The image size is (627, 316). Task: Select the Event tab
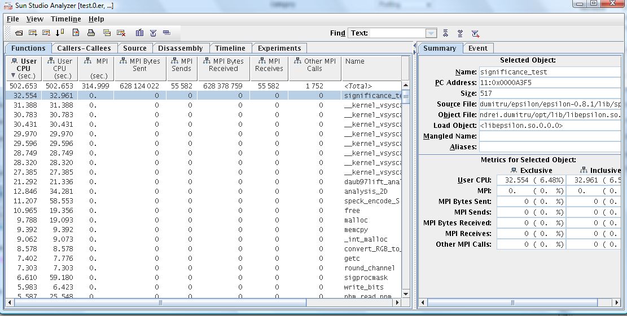click(x=478, y=48)
